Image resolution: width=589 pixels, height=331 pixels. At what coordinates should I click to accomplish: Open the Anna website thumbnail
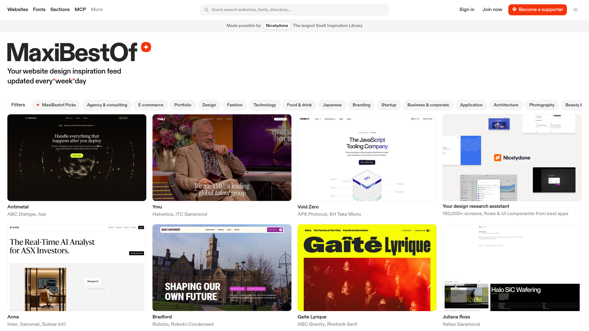pyautogui.click(x=77, y=268)
